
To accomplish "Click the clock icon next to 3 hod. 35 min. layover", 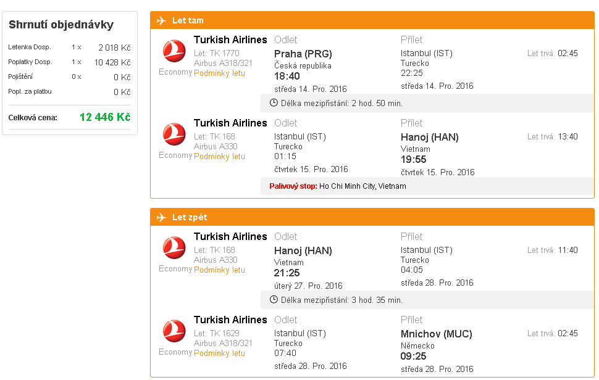I will tap(274, 300).
